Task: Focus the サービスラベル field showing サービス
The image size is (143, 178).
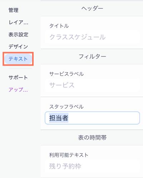Action: click(92, 85)
